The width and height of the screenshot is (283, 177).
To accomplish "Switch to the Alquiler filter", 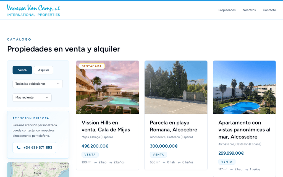I will (x=43, y=70).
